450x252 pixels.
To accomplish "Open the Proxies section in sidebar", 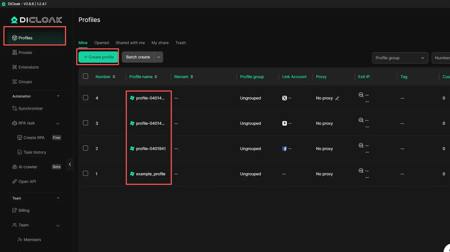I will [x=25, y=53].
